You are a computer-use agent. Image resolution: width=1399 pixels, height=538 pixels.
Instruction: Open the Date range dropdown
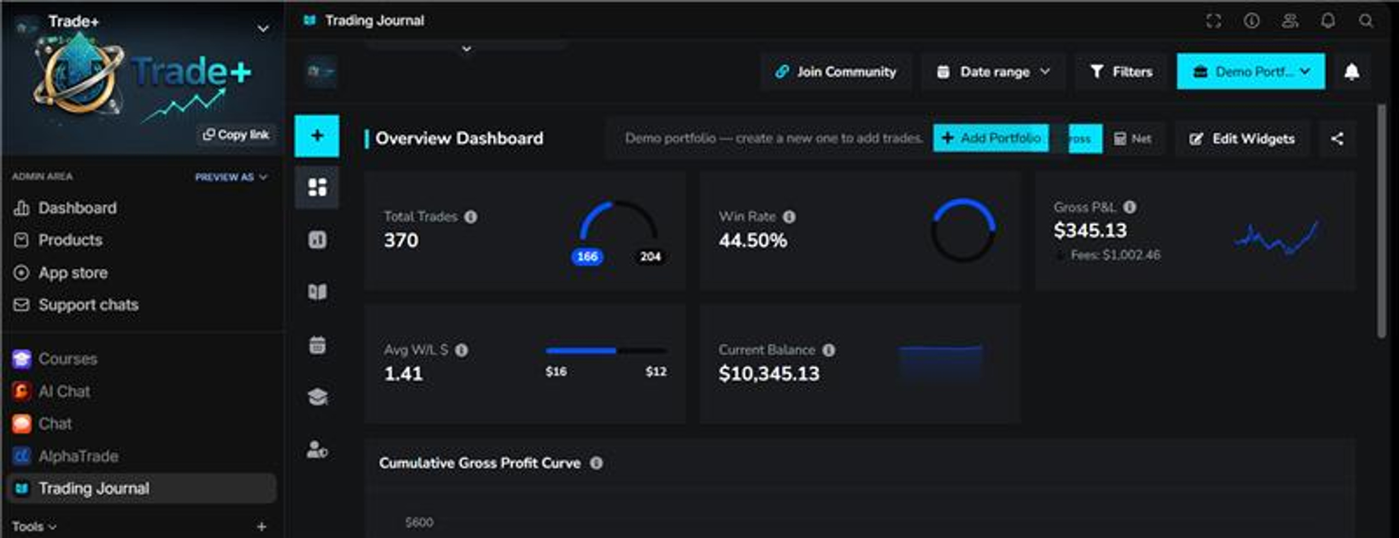[994, 71]
